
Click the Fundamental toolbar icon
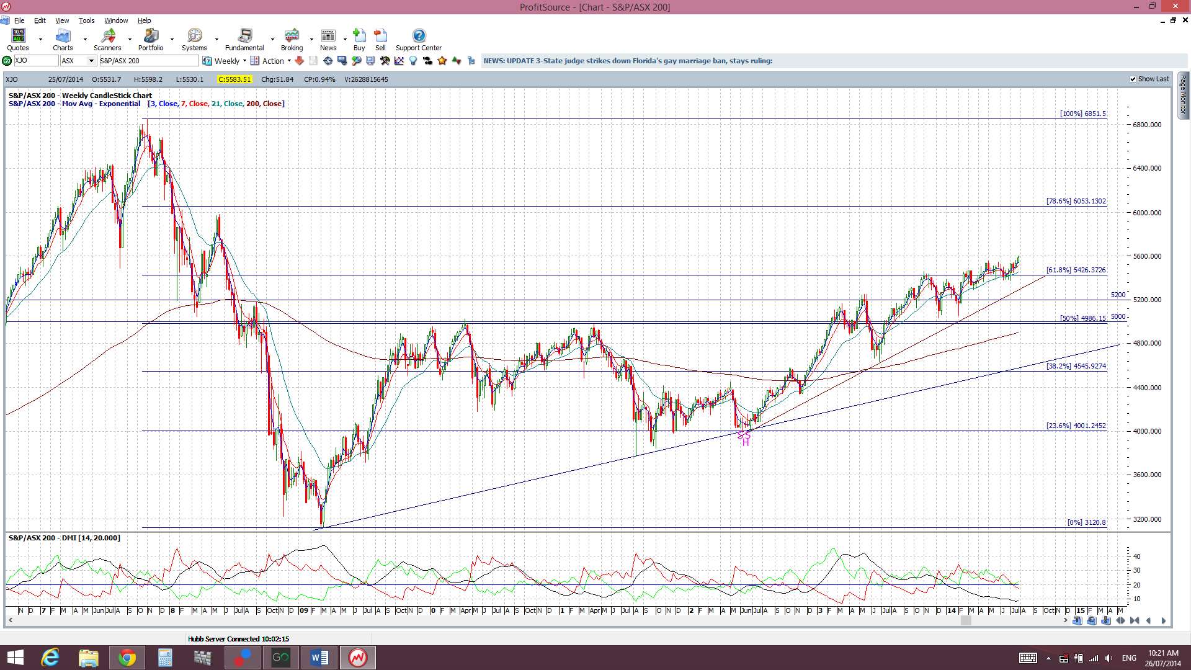[x=244, y=40]
